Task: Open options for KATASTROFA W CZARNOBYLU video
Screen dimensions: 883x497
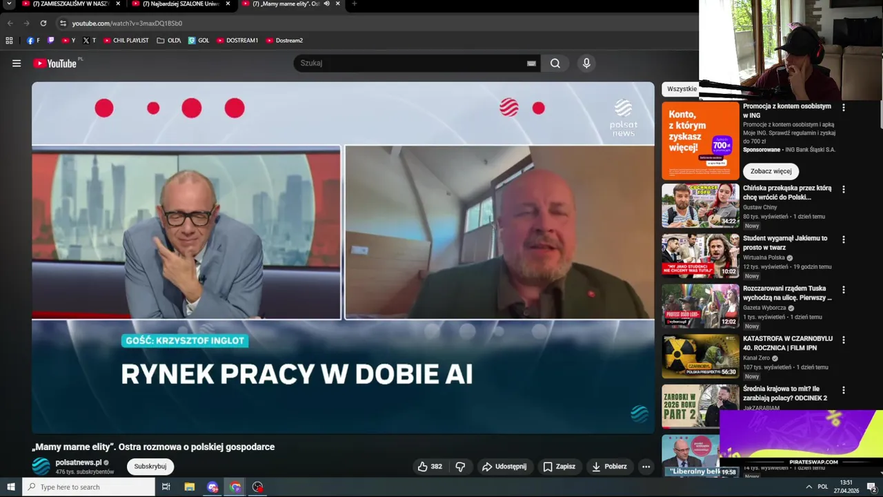Action: click(x=843, y=340)
